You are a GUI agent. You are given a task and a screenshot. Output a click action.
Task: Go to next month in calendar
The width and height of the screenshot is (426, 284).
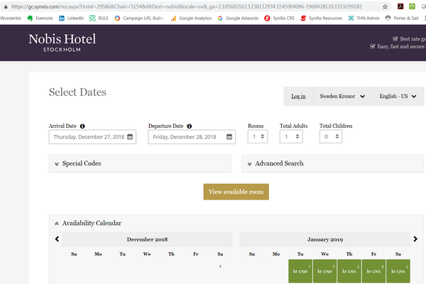pyautogui.click(x=415, y=239)
